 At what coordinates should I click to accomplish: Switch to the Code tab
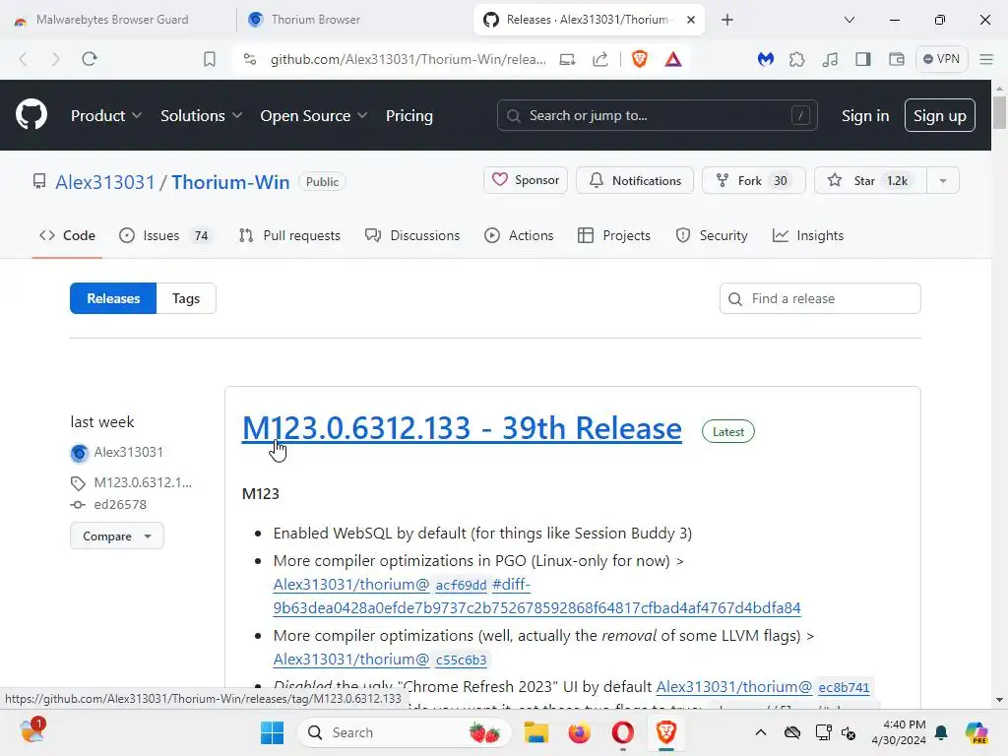67,235
